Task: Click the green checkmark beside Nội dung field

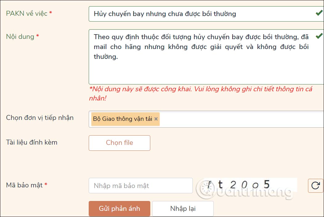Action: click(319, 35)
